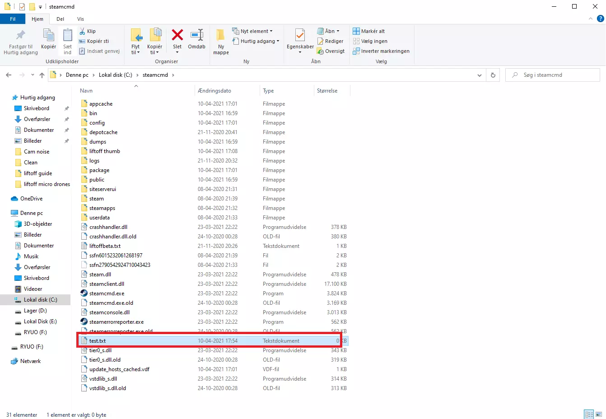The width and height of the screenshot is (606, 419).
Task: Expand the breadcrumb arrow after steamcmd
Action: pyautogui.click(x=173, y=75)
